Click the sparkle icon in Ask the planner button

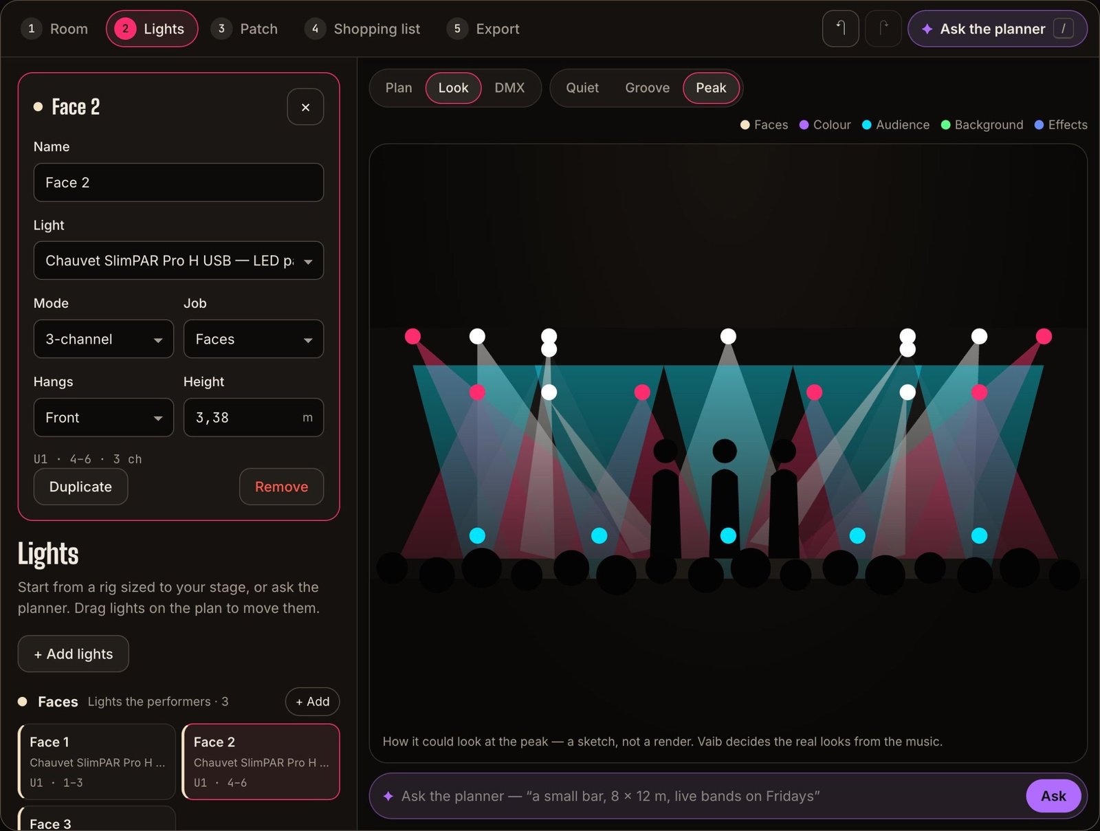[927, 29]
